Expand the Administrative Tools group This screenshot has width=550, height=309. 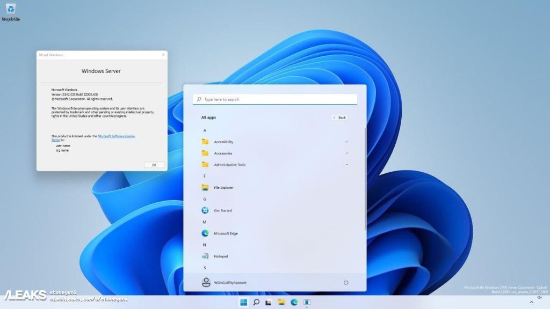click(x=346, y=164)
